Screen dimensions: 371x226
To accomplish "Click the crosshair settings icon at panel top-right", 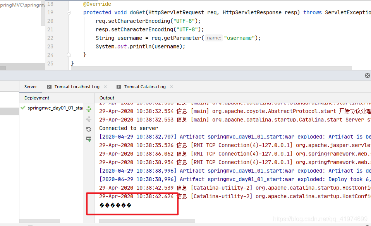I will [367, 75].
